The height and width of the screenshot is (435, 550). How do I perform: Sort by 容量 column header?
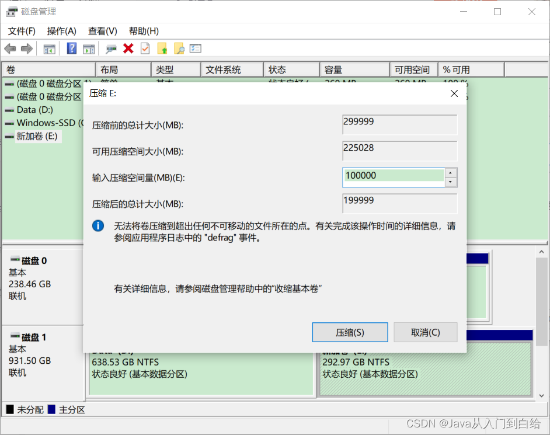[x=355, y=70]
